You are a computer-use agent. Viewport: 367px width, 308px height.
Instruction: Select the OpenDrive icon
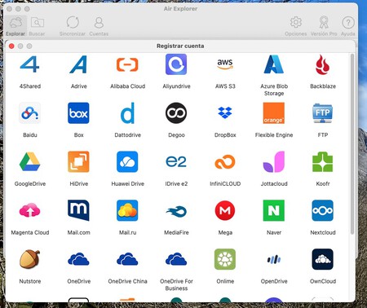(x=274, y=259)
